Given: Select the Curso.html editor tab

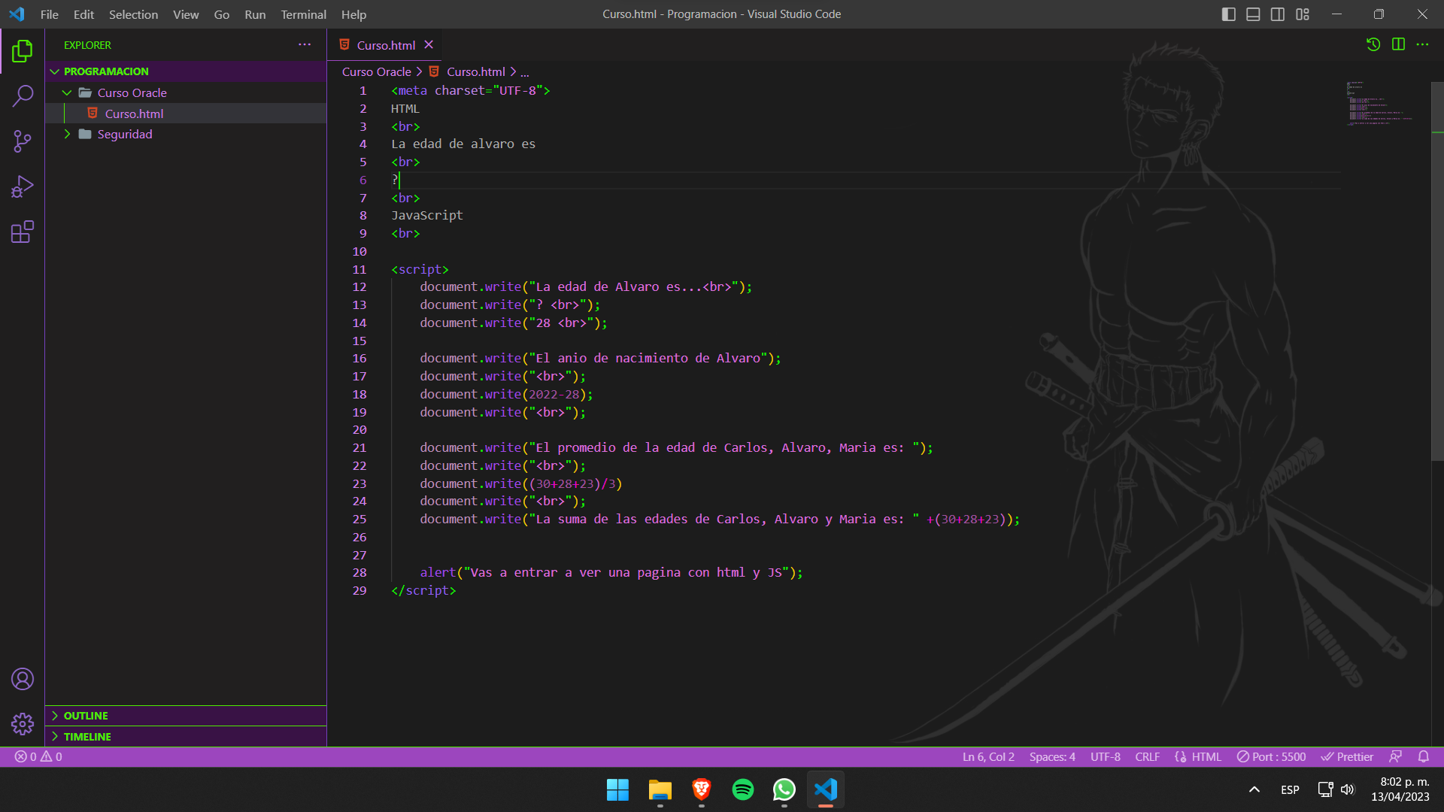Looking at the screenshot, I should [x=384, y=45].
